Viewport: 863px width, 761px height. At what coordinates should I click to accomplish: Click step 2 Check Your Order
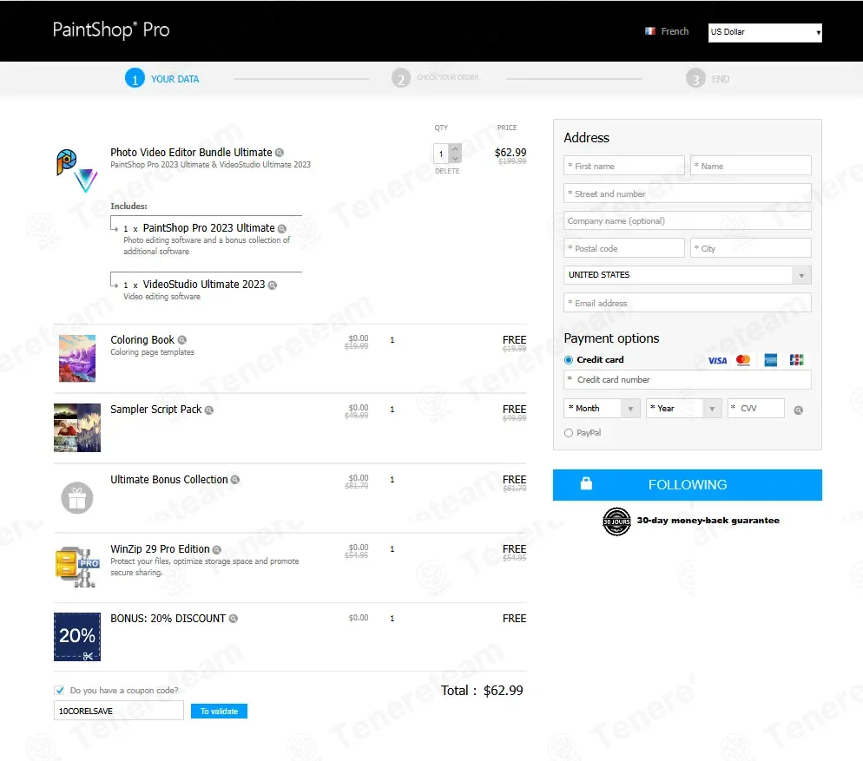coord(435,78)
